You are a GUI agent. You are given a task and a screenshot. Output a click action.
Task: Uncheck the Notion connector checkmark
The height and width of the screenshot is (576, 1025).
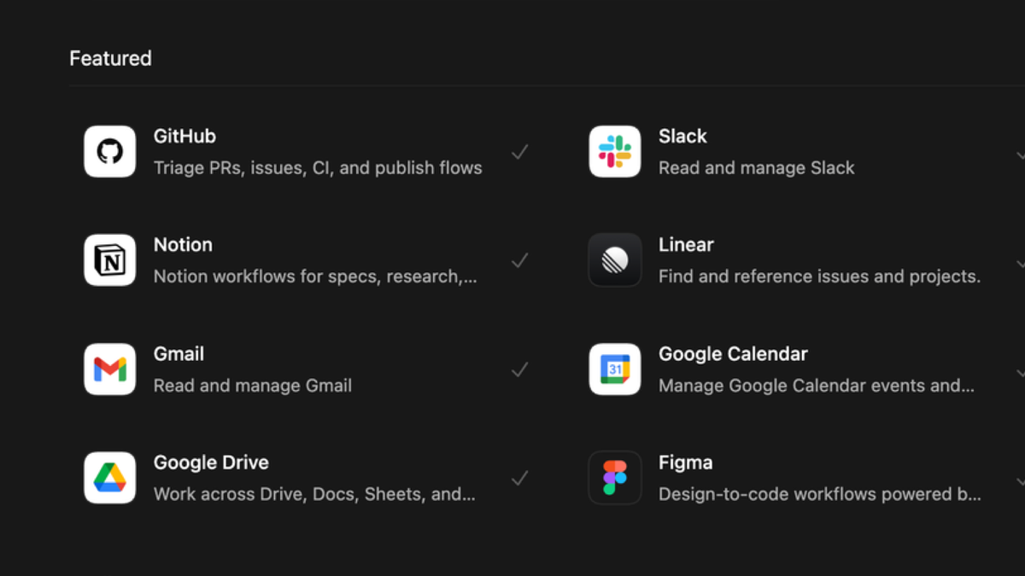[x=520, y=260]
